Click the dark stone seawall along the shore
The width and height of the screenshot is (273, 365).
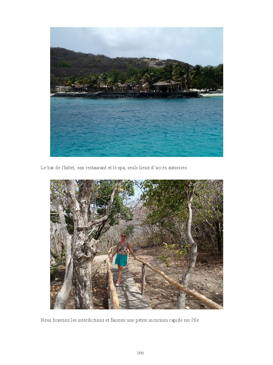coord(126,95)
